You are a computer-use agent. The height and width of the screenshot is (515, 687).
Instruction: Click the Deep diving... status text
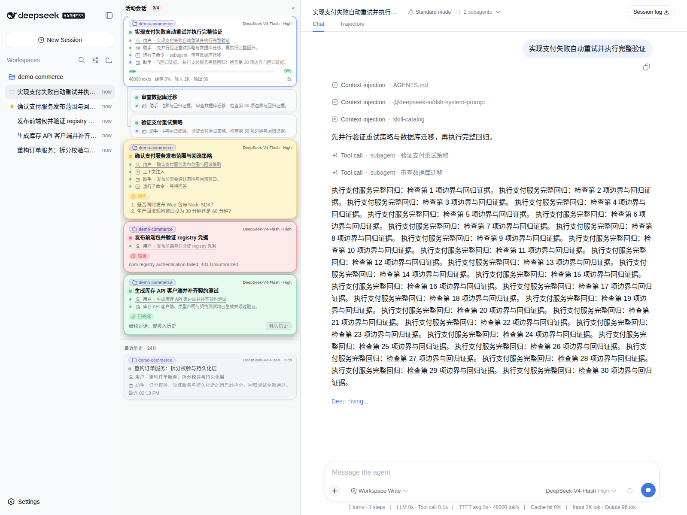[350, 401]
